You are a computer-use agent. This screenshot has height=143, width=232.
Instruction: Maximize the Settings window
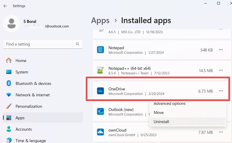218,3
